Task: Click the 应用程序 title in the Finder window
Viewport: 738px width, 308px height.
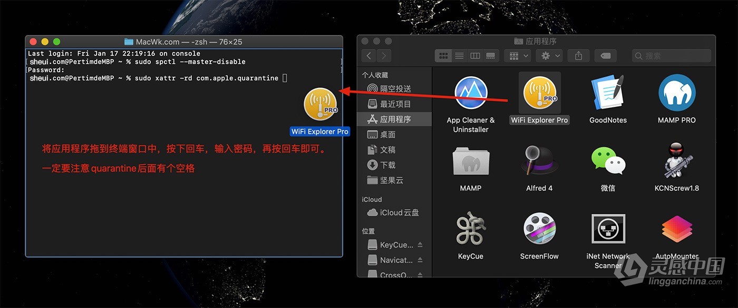Action: click(x=541, y=41)
